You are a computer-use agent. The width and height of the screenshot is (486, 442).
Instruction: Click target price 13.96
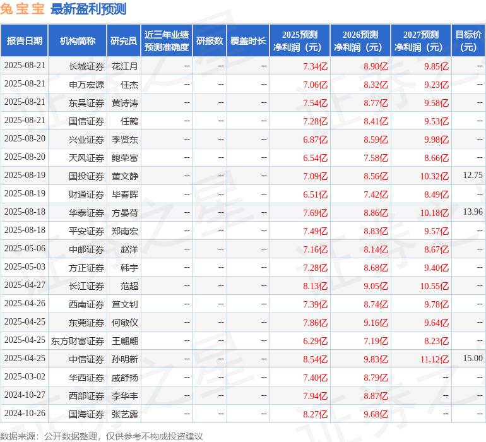[x=473, y=212]
